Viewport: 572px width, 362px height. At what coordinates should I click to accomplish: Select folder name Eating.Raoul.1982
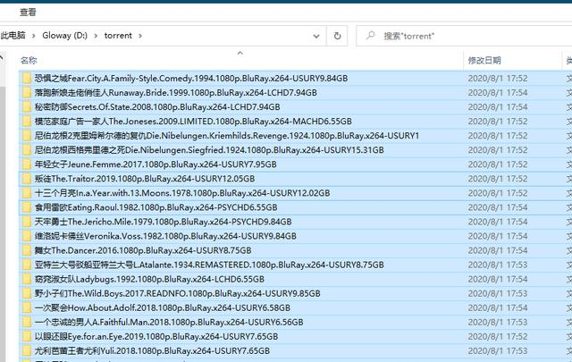tap(156, 206)
